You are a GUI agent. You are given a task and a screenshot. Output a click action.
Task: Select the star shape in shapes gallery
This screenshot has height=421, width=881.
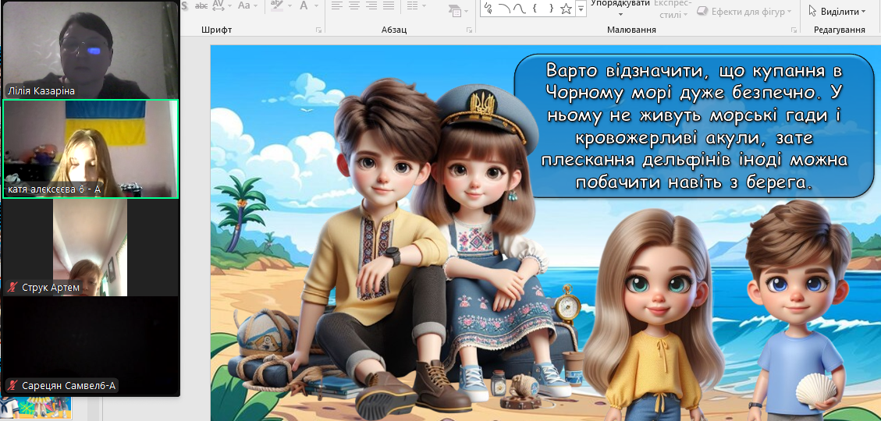coord(567,9)
